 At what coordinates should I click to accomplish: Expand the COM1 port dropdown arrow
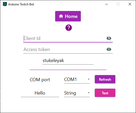[x=88, y=79]
